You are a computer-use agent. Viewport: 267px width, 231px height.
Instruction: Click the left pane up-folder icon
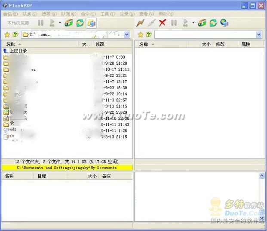point(15,34)
